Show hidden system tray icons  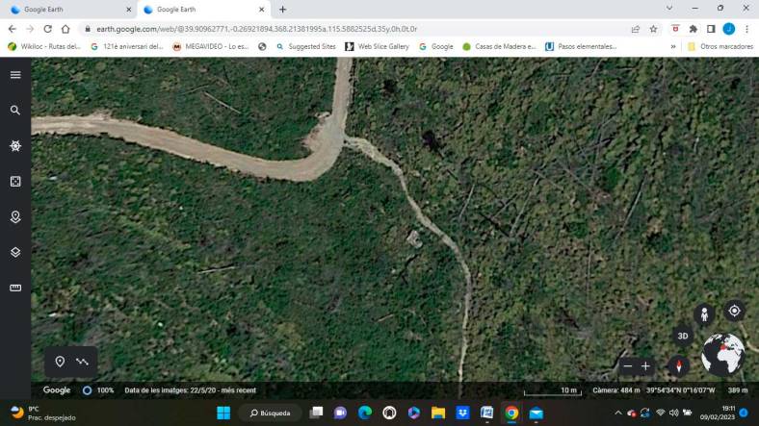[x=618, y=413]
